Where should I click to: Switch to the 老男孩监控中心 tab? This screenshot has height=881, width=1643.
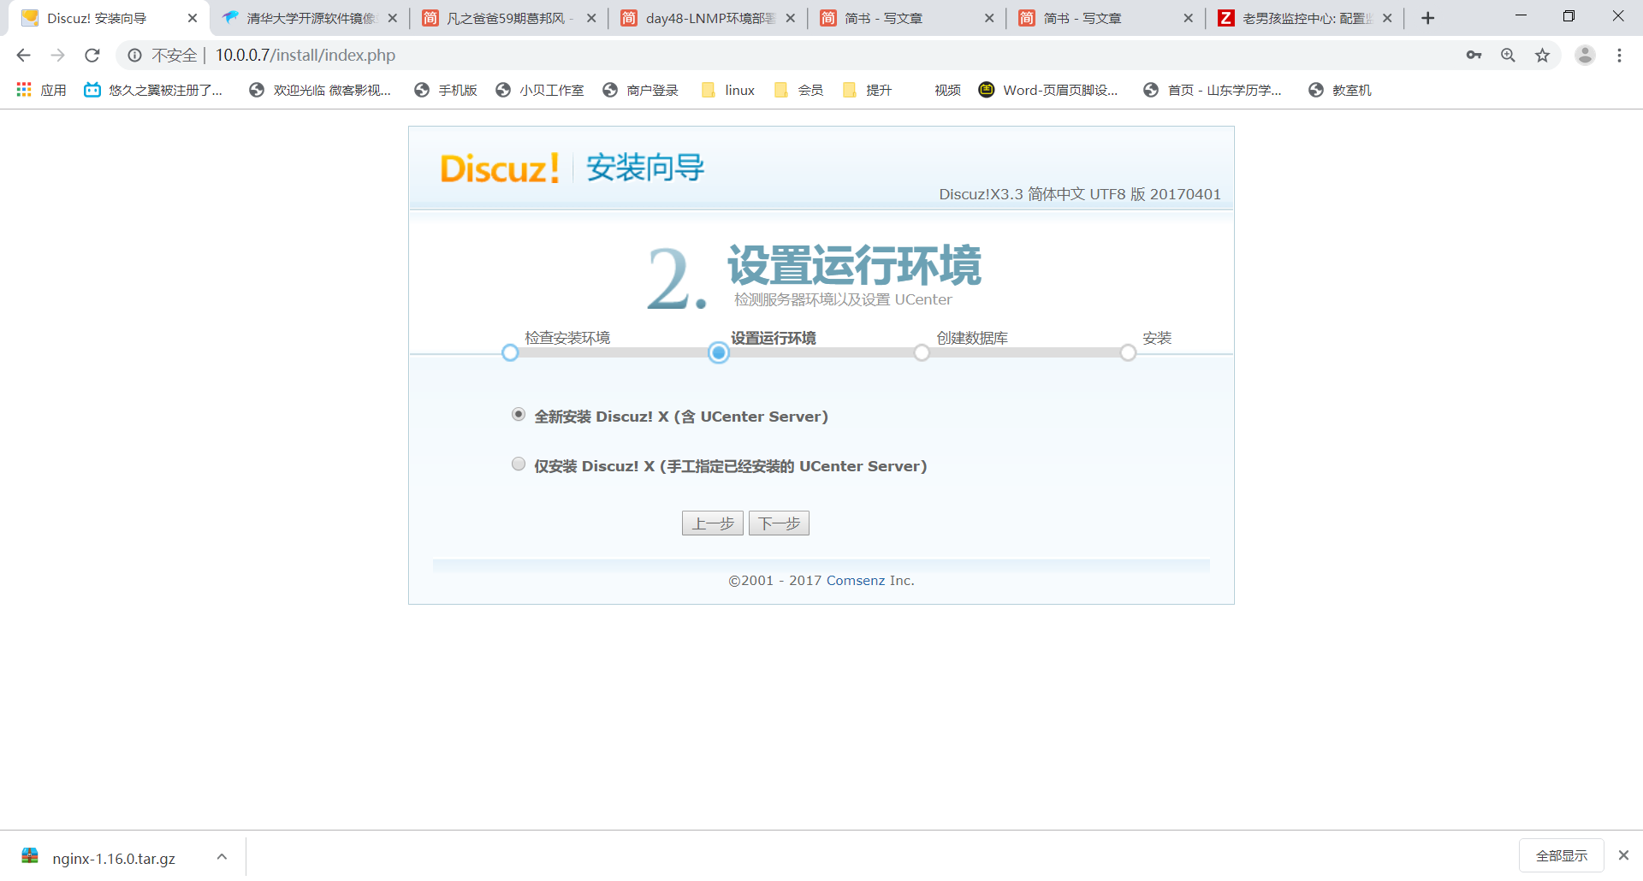1301,17
